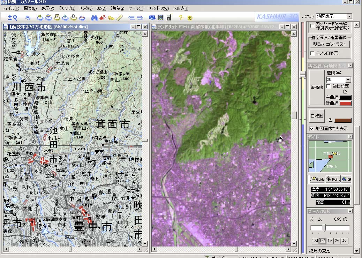
Task: Click the 間隔(m) value field showing 20
Action: [x=336, y=79]
